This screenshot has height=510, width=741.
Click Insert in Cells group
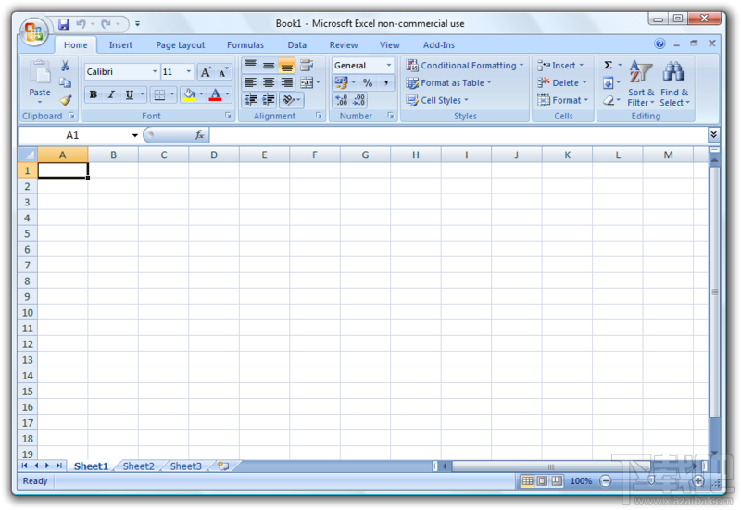coord(560,65)
